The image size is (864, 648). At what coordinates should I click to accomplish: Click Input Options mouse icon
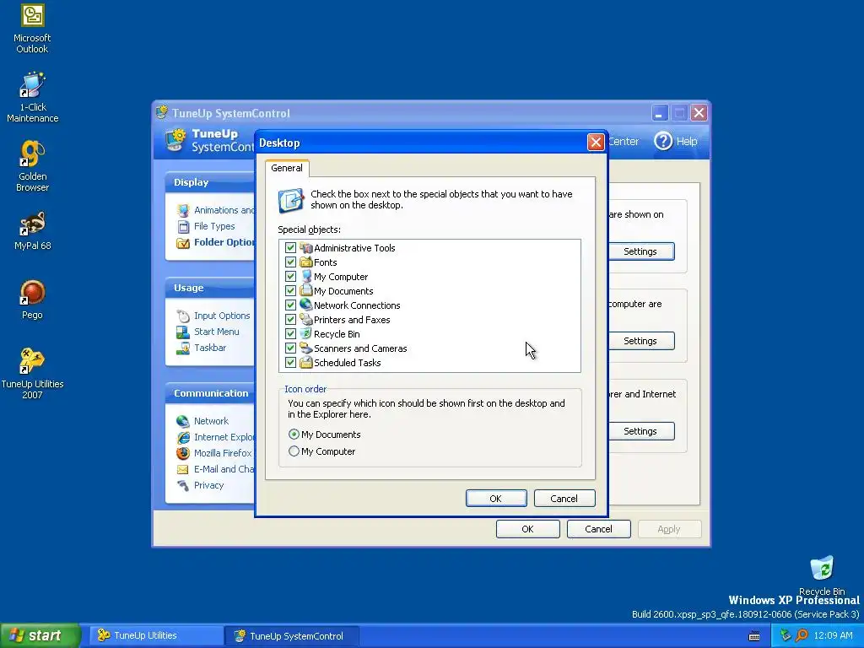(183, 316)
